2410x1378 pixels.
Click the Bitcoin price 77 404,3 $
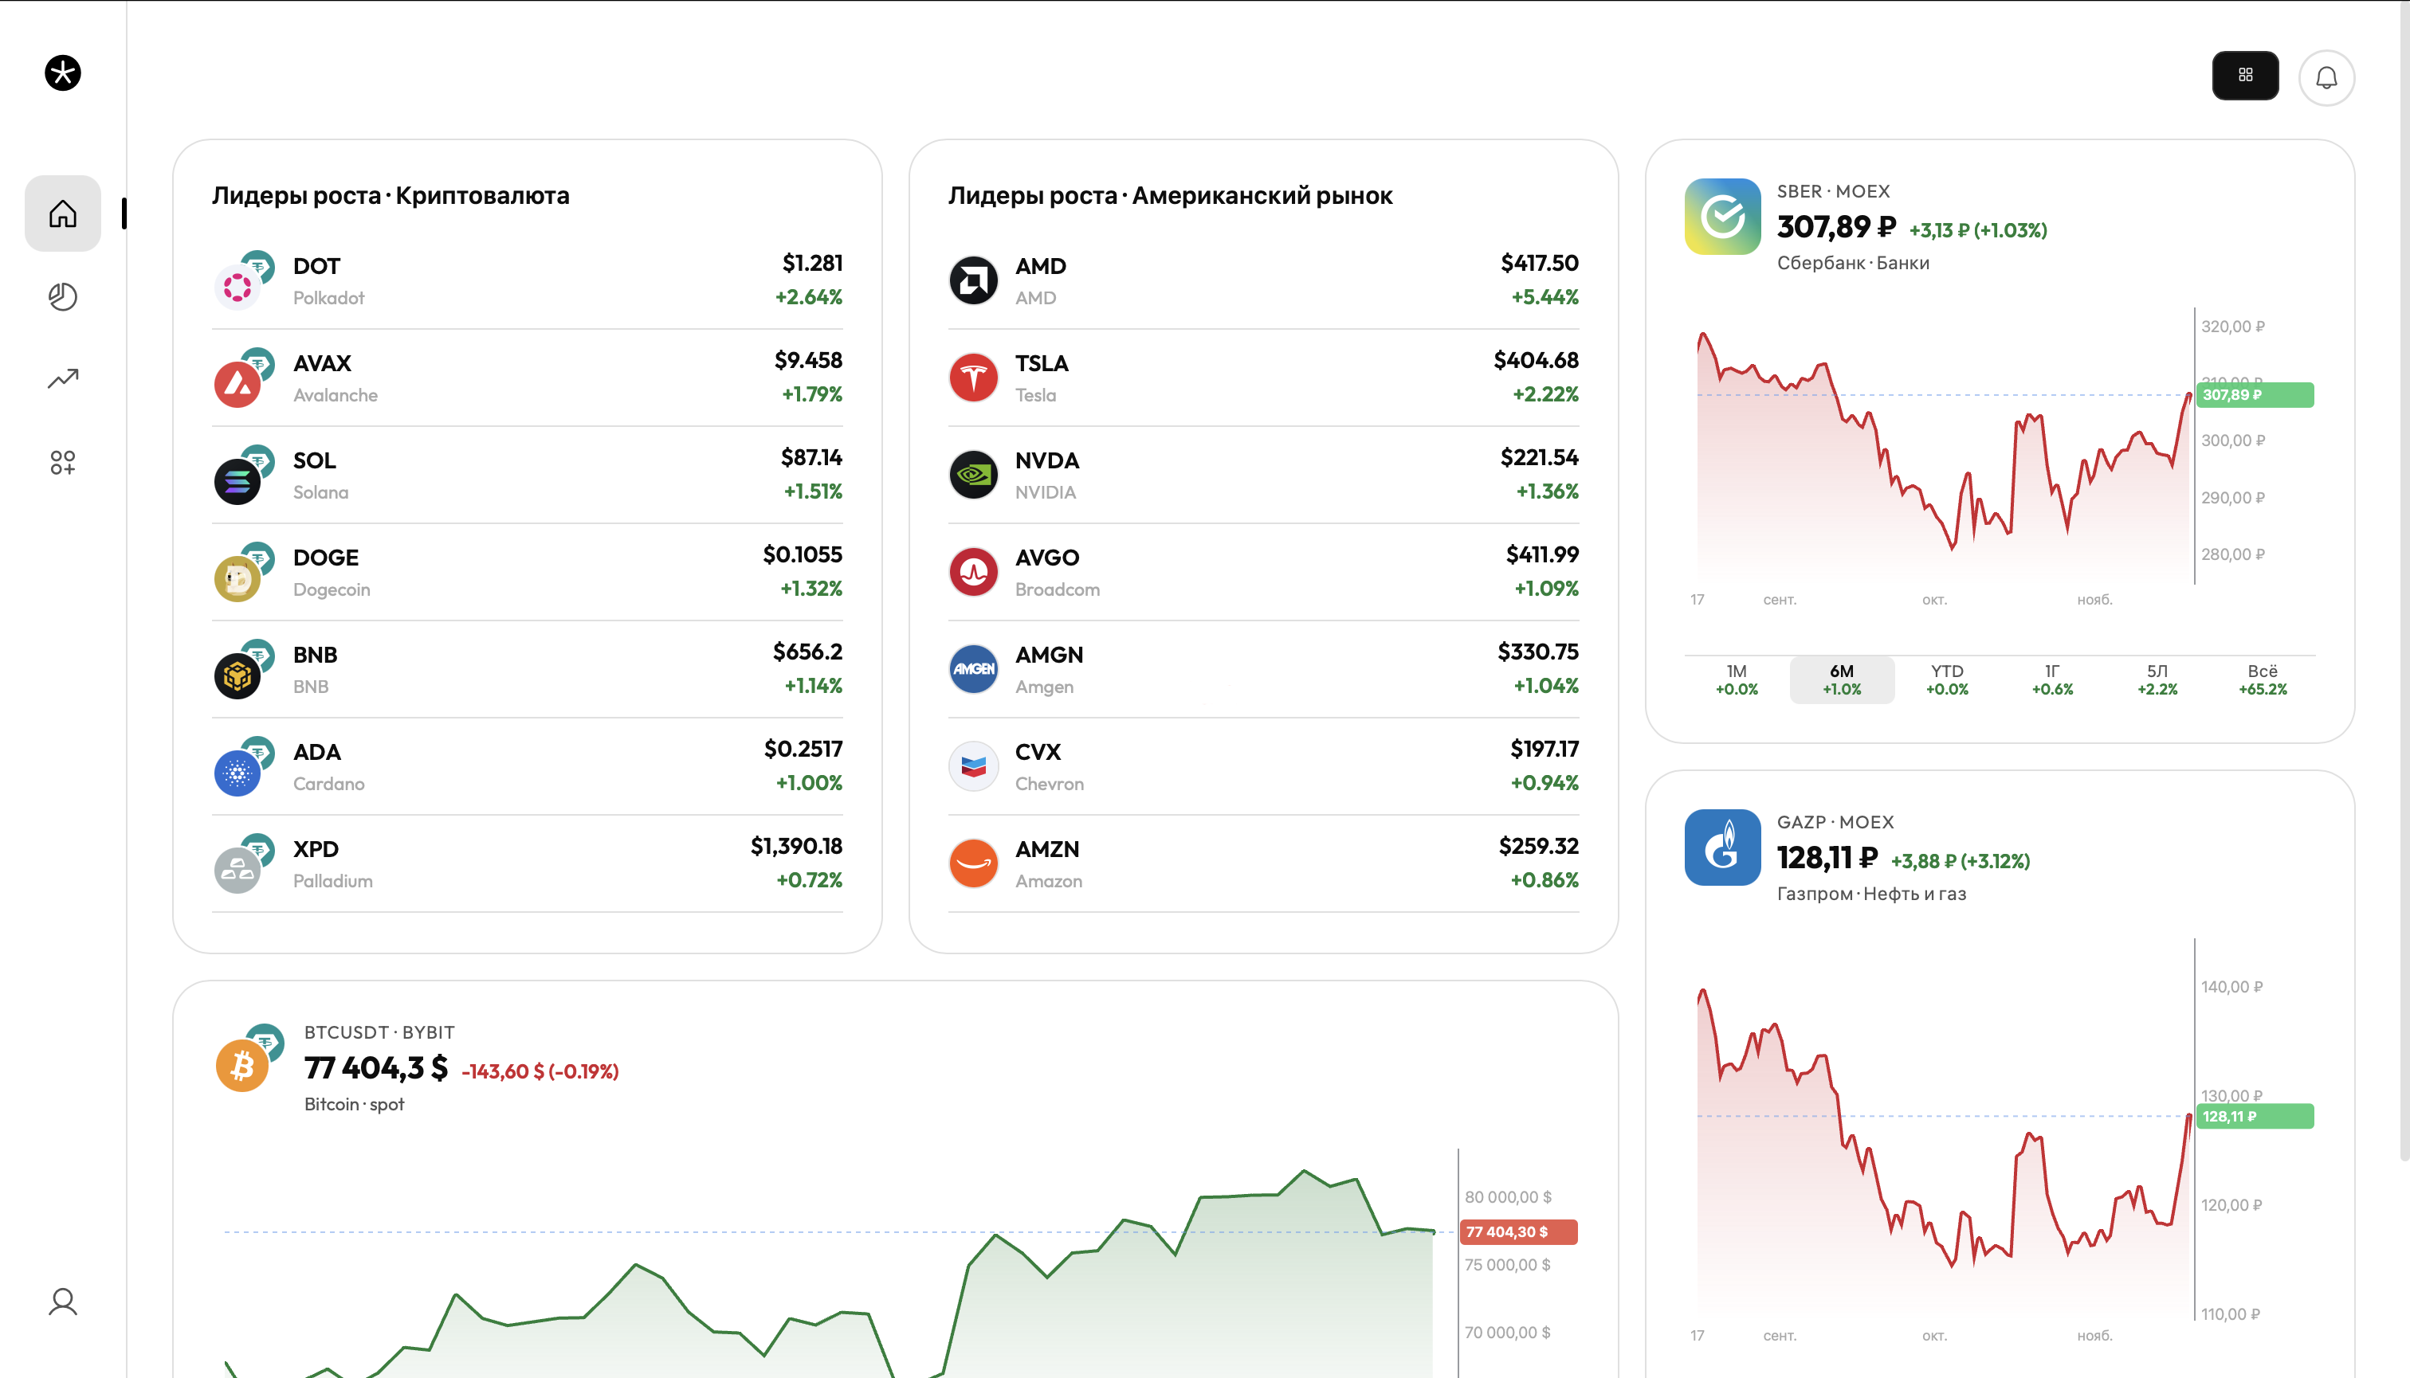(x=376, y=1067)
